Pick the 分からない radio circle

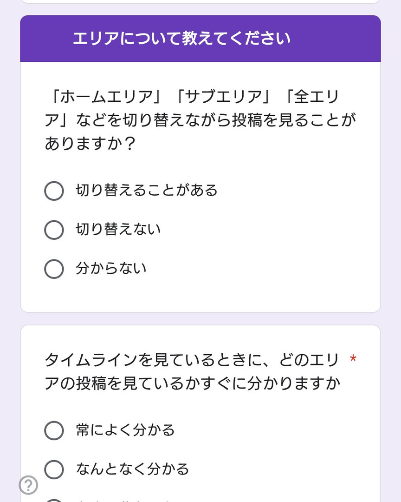tap(54, 269)
